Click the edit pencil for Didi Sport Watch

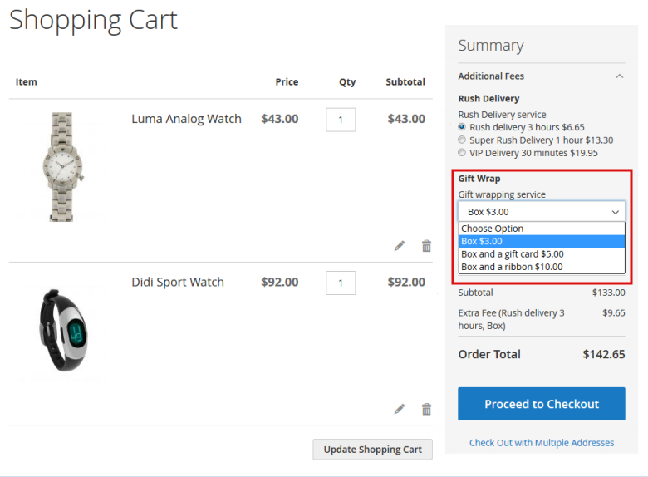(x=400, y=409)
